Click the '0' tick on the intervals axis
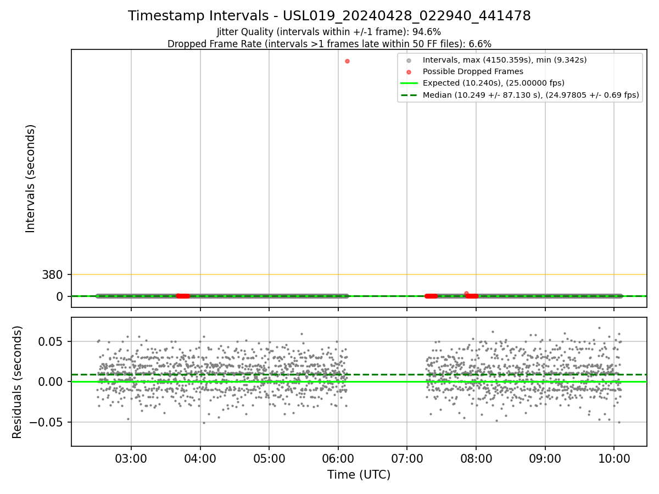Image resolution: width=659 pixels, height=494 pixels. click(x=60, y=296)
